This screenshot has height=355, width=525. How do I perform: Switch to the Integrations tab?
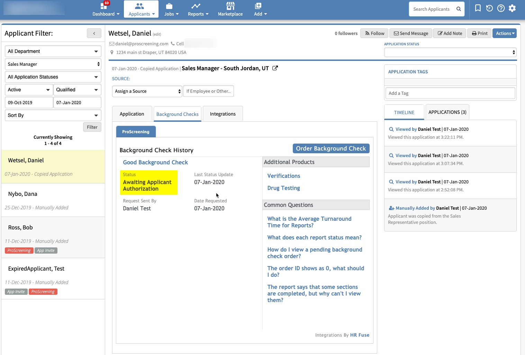click(x=223, y=114)
